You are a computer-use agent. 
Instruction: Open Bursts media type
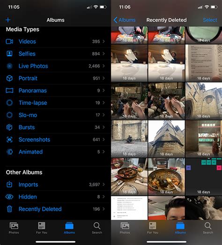55,127
